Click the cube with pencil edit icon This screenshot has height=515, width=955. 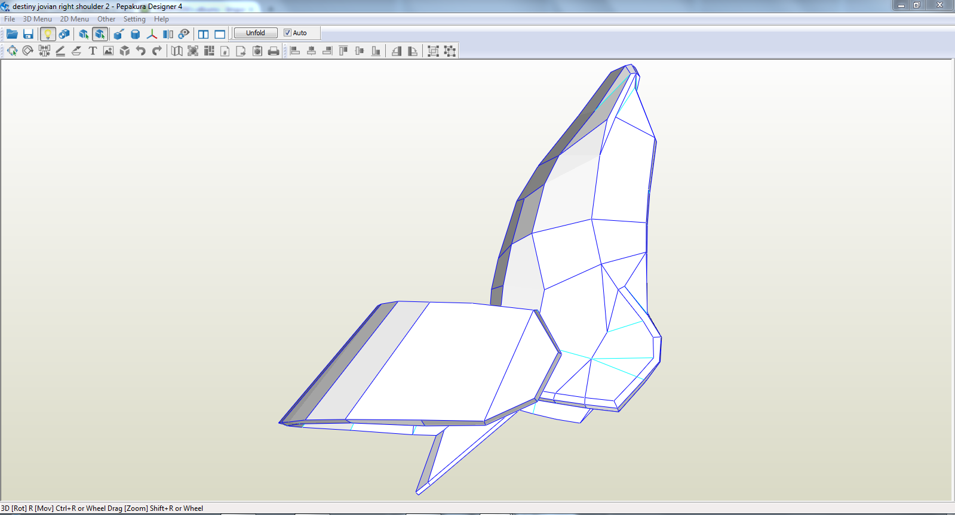pos(119,34)
